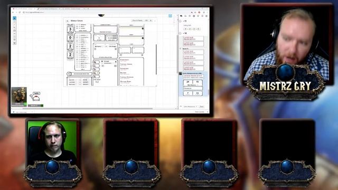Switch to the Journal sidebar tab
This screenshot has height=190, width=338.
click(190, 16)
